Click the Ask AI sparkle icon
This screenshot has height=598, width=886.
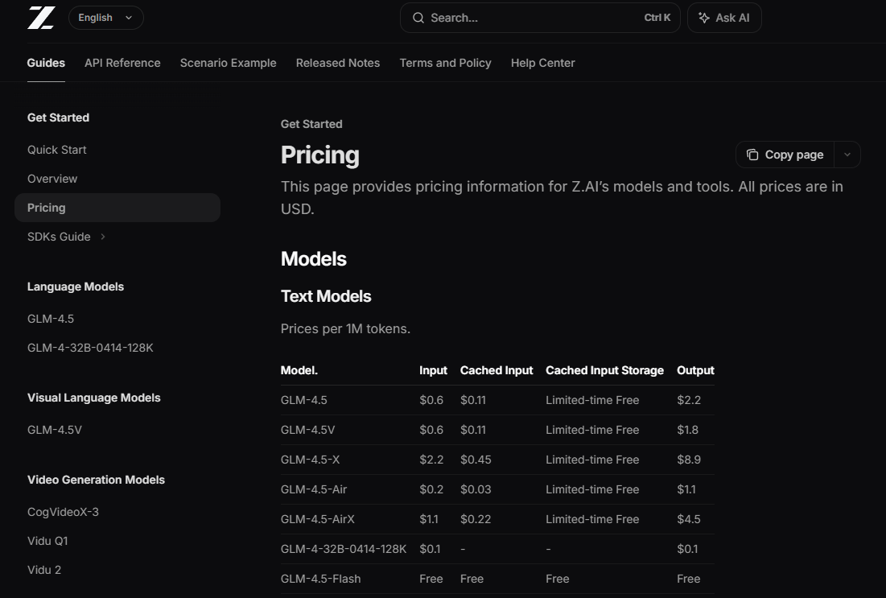coord(704,18)
